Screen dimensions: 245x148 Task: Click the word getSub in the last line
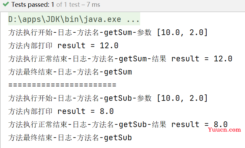[x=118, y=138]
